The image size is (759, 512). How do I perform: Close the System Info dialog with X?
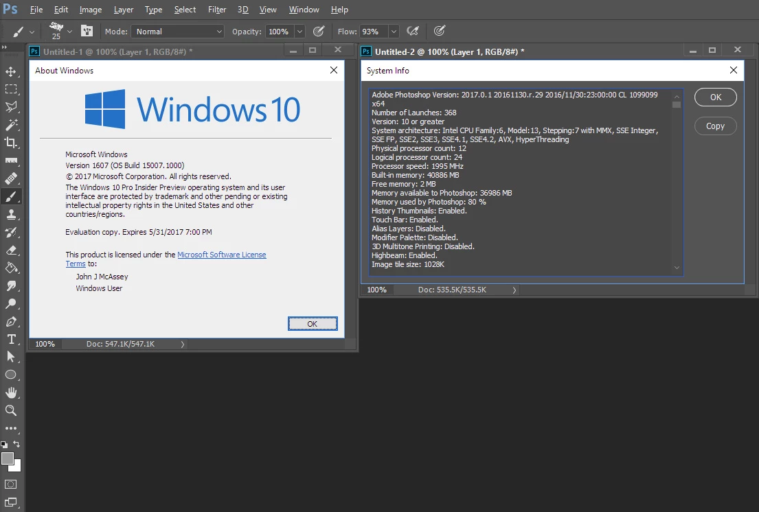(x=734, y=70)
